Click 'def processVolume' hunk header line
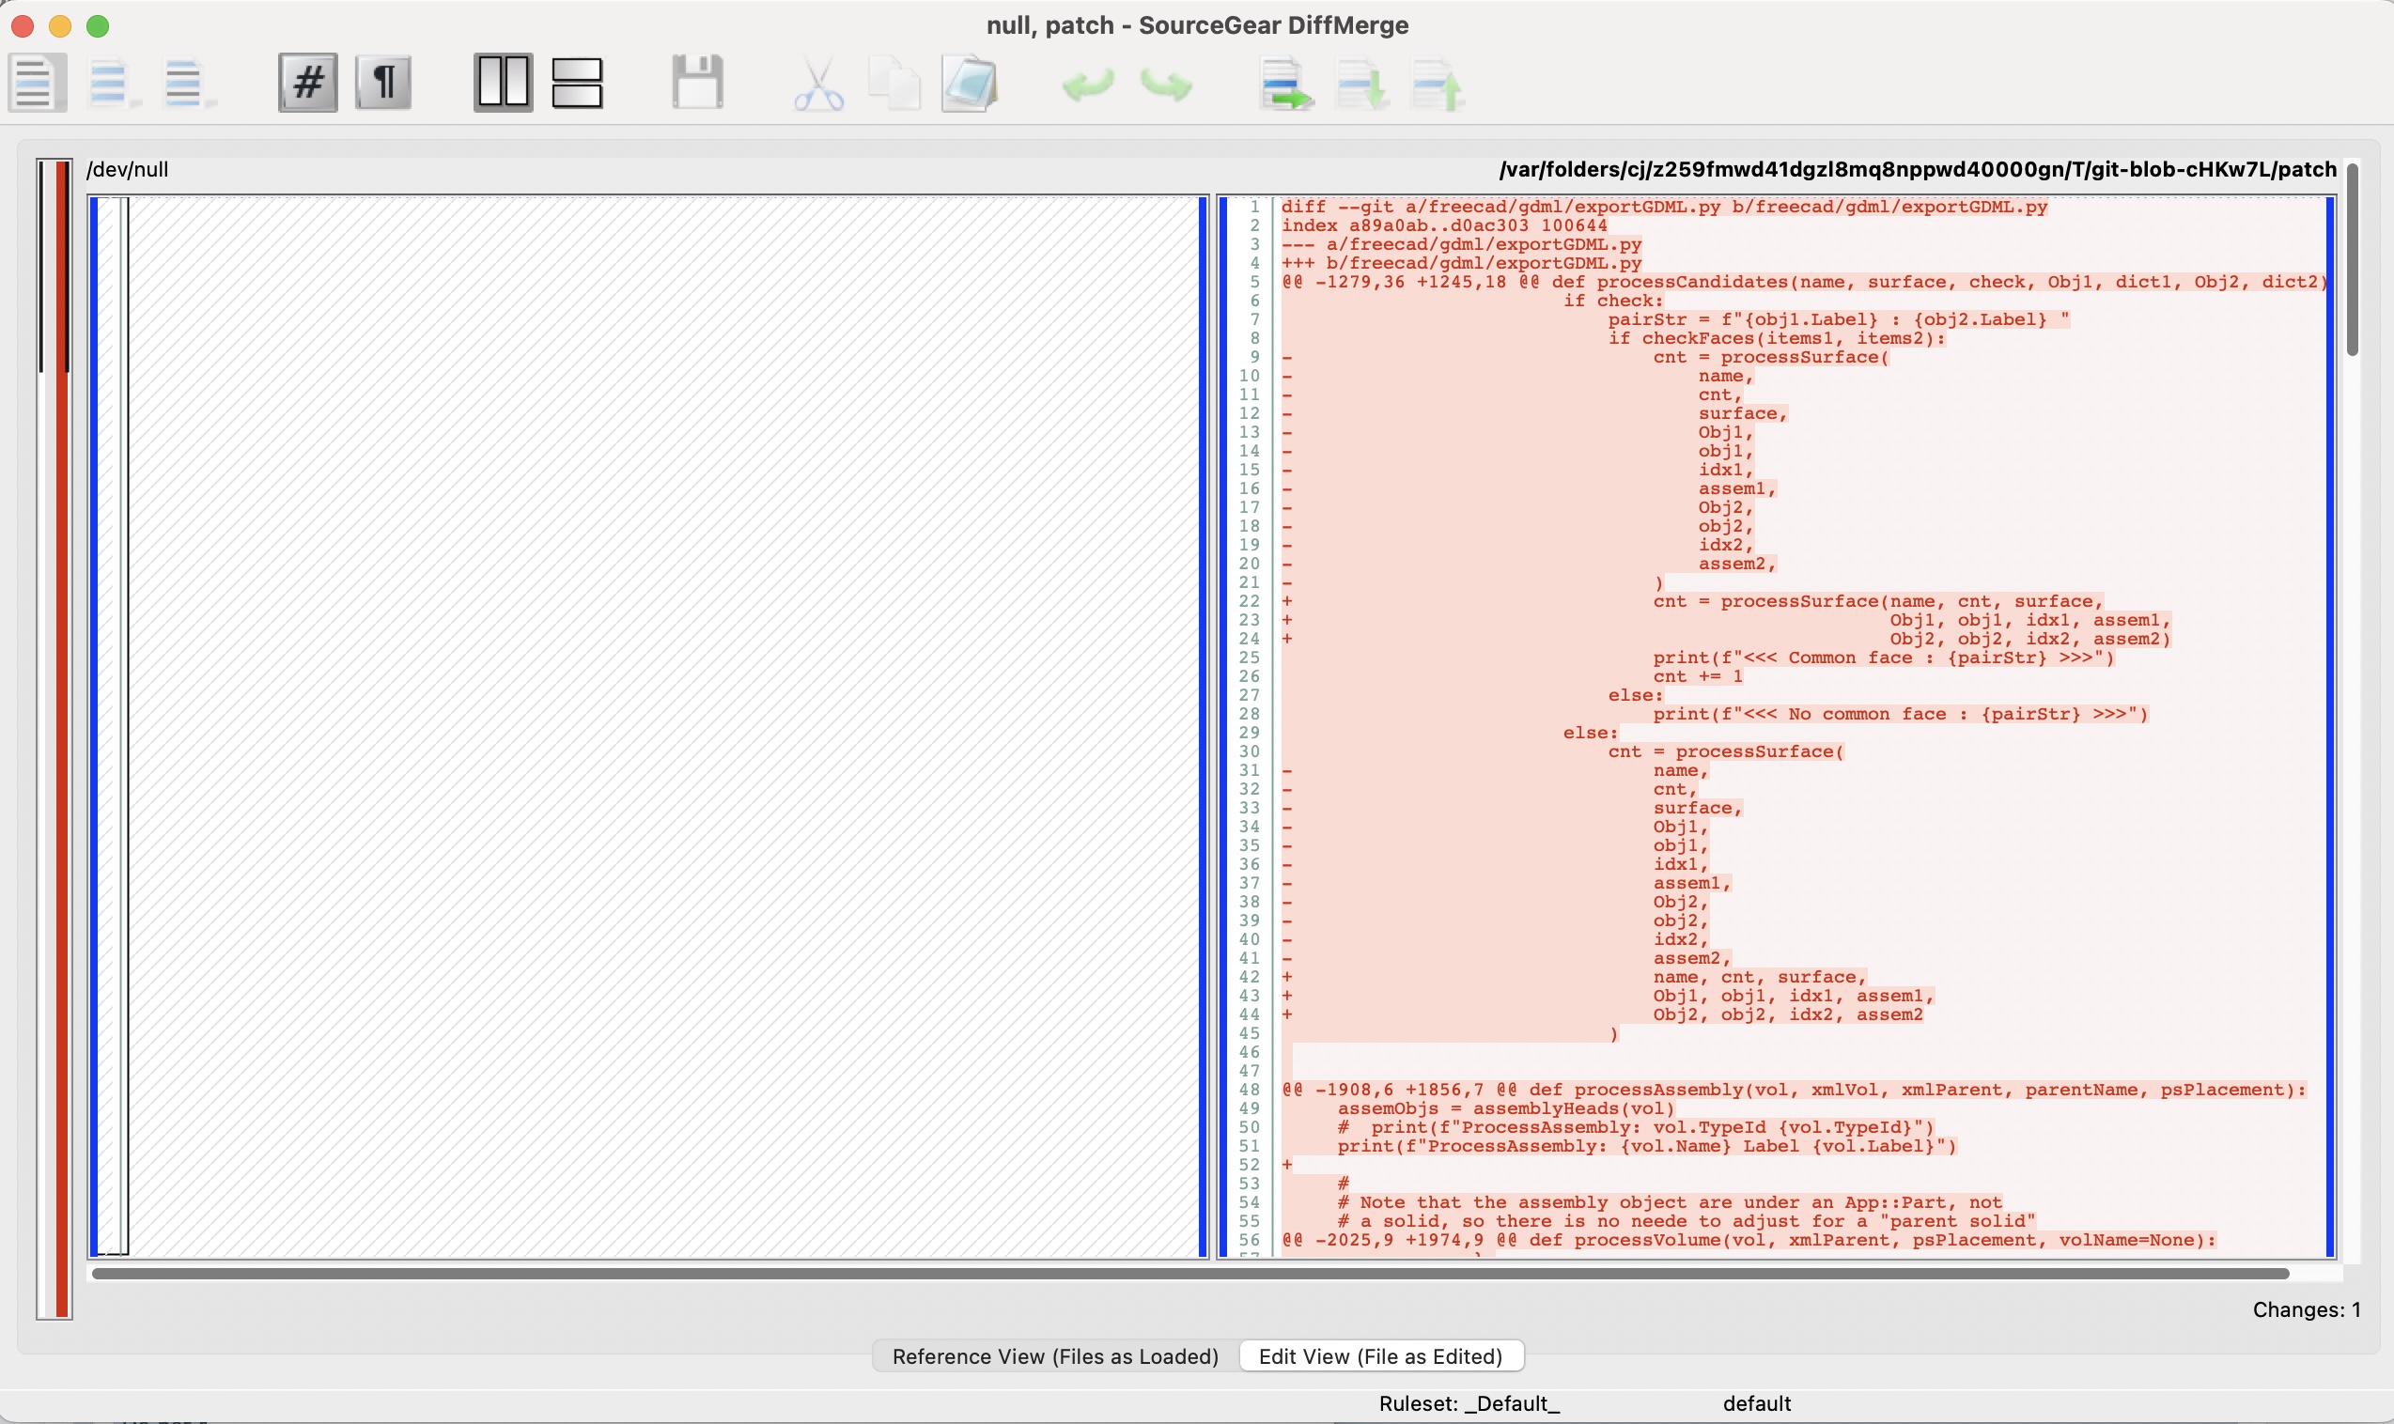 1749,1240
